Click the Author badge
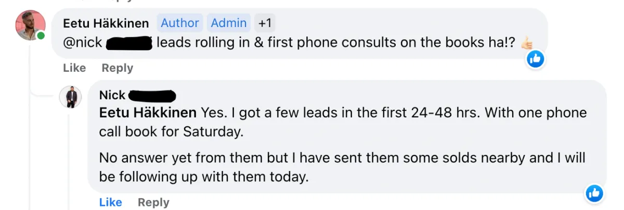The image size is (624, 210). pos(180,23)
